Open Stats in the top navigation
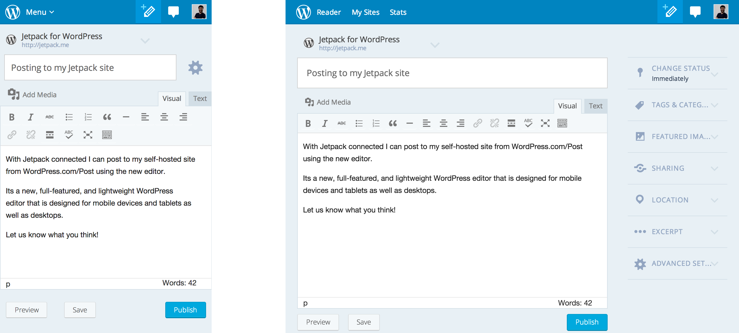The height and width of the screenshot is (333, 739). (398, 12)
